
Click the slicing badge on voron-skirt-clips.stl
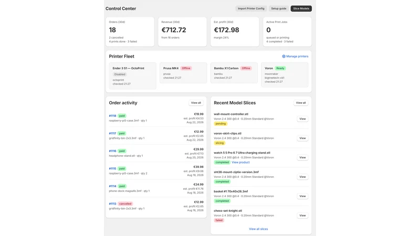pyautogui.click(x=219, y=143)
